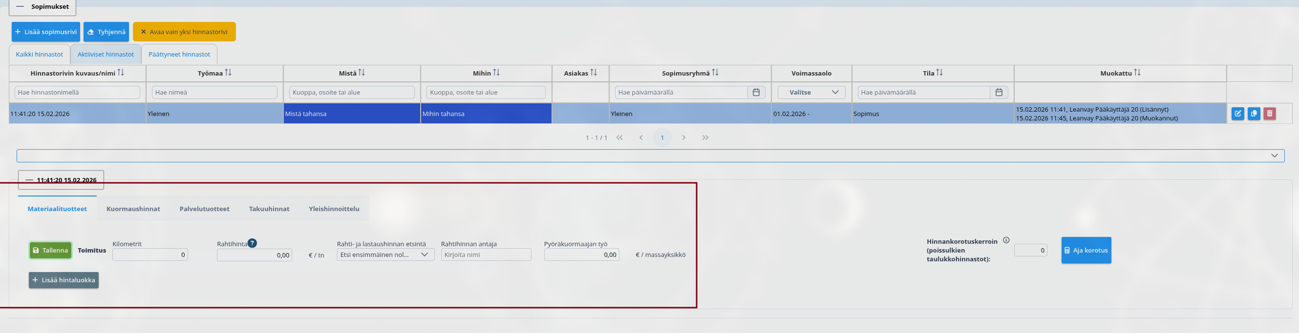Open the Valitse dropdown under Voimassaolo
Viewport: 1299px width, 333px height.
[x=811, y=93]
